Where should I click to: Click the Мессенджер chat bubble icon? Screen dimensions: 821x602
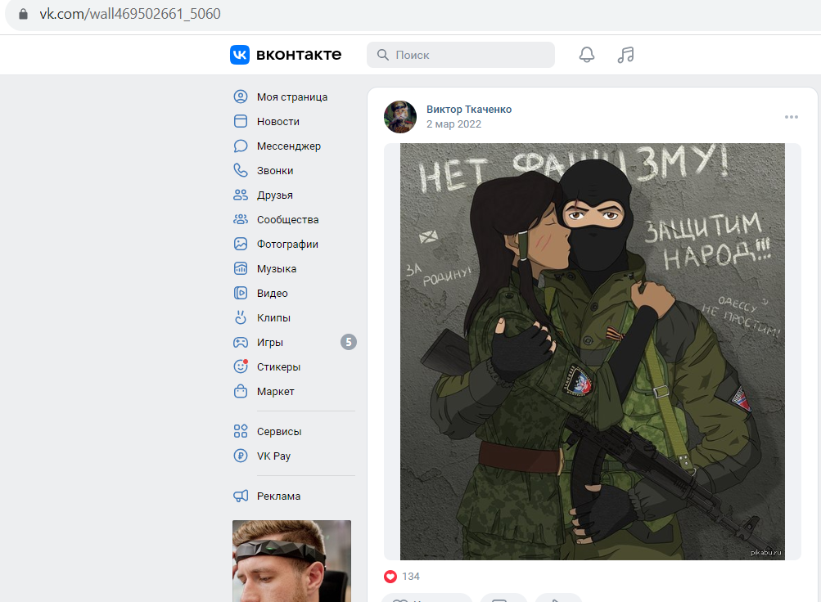[x=241, y=146]
